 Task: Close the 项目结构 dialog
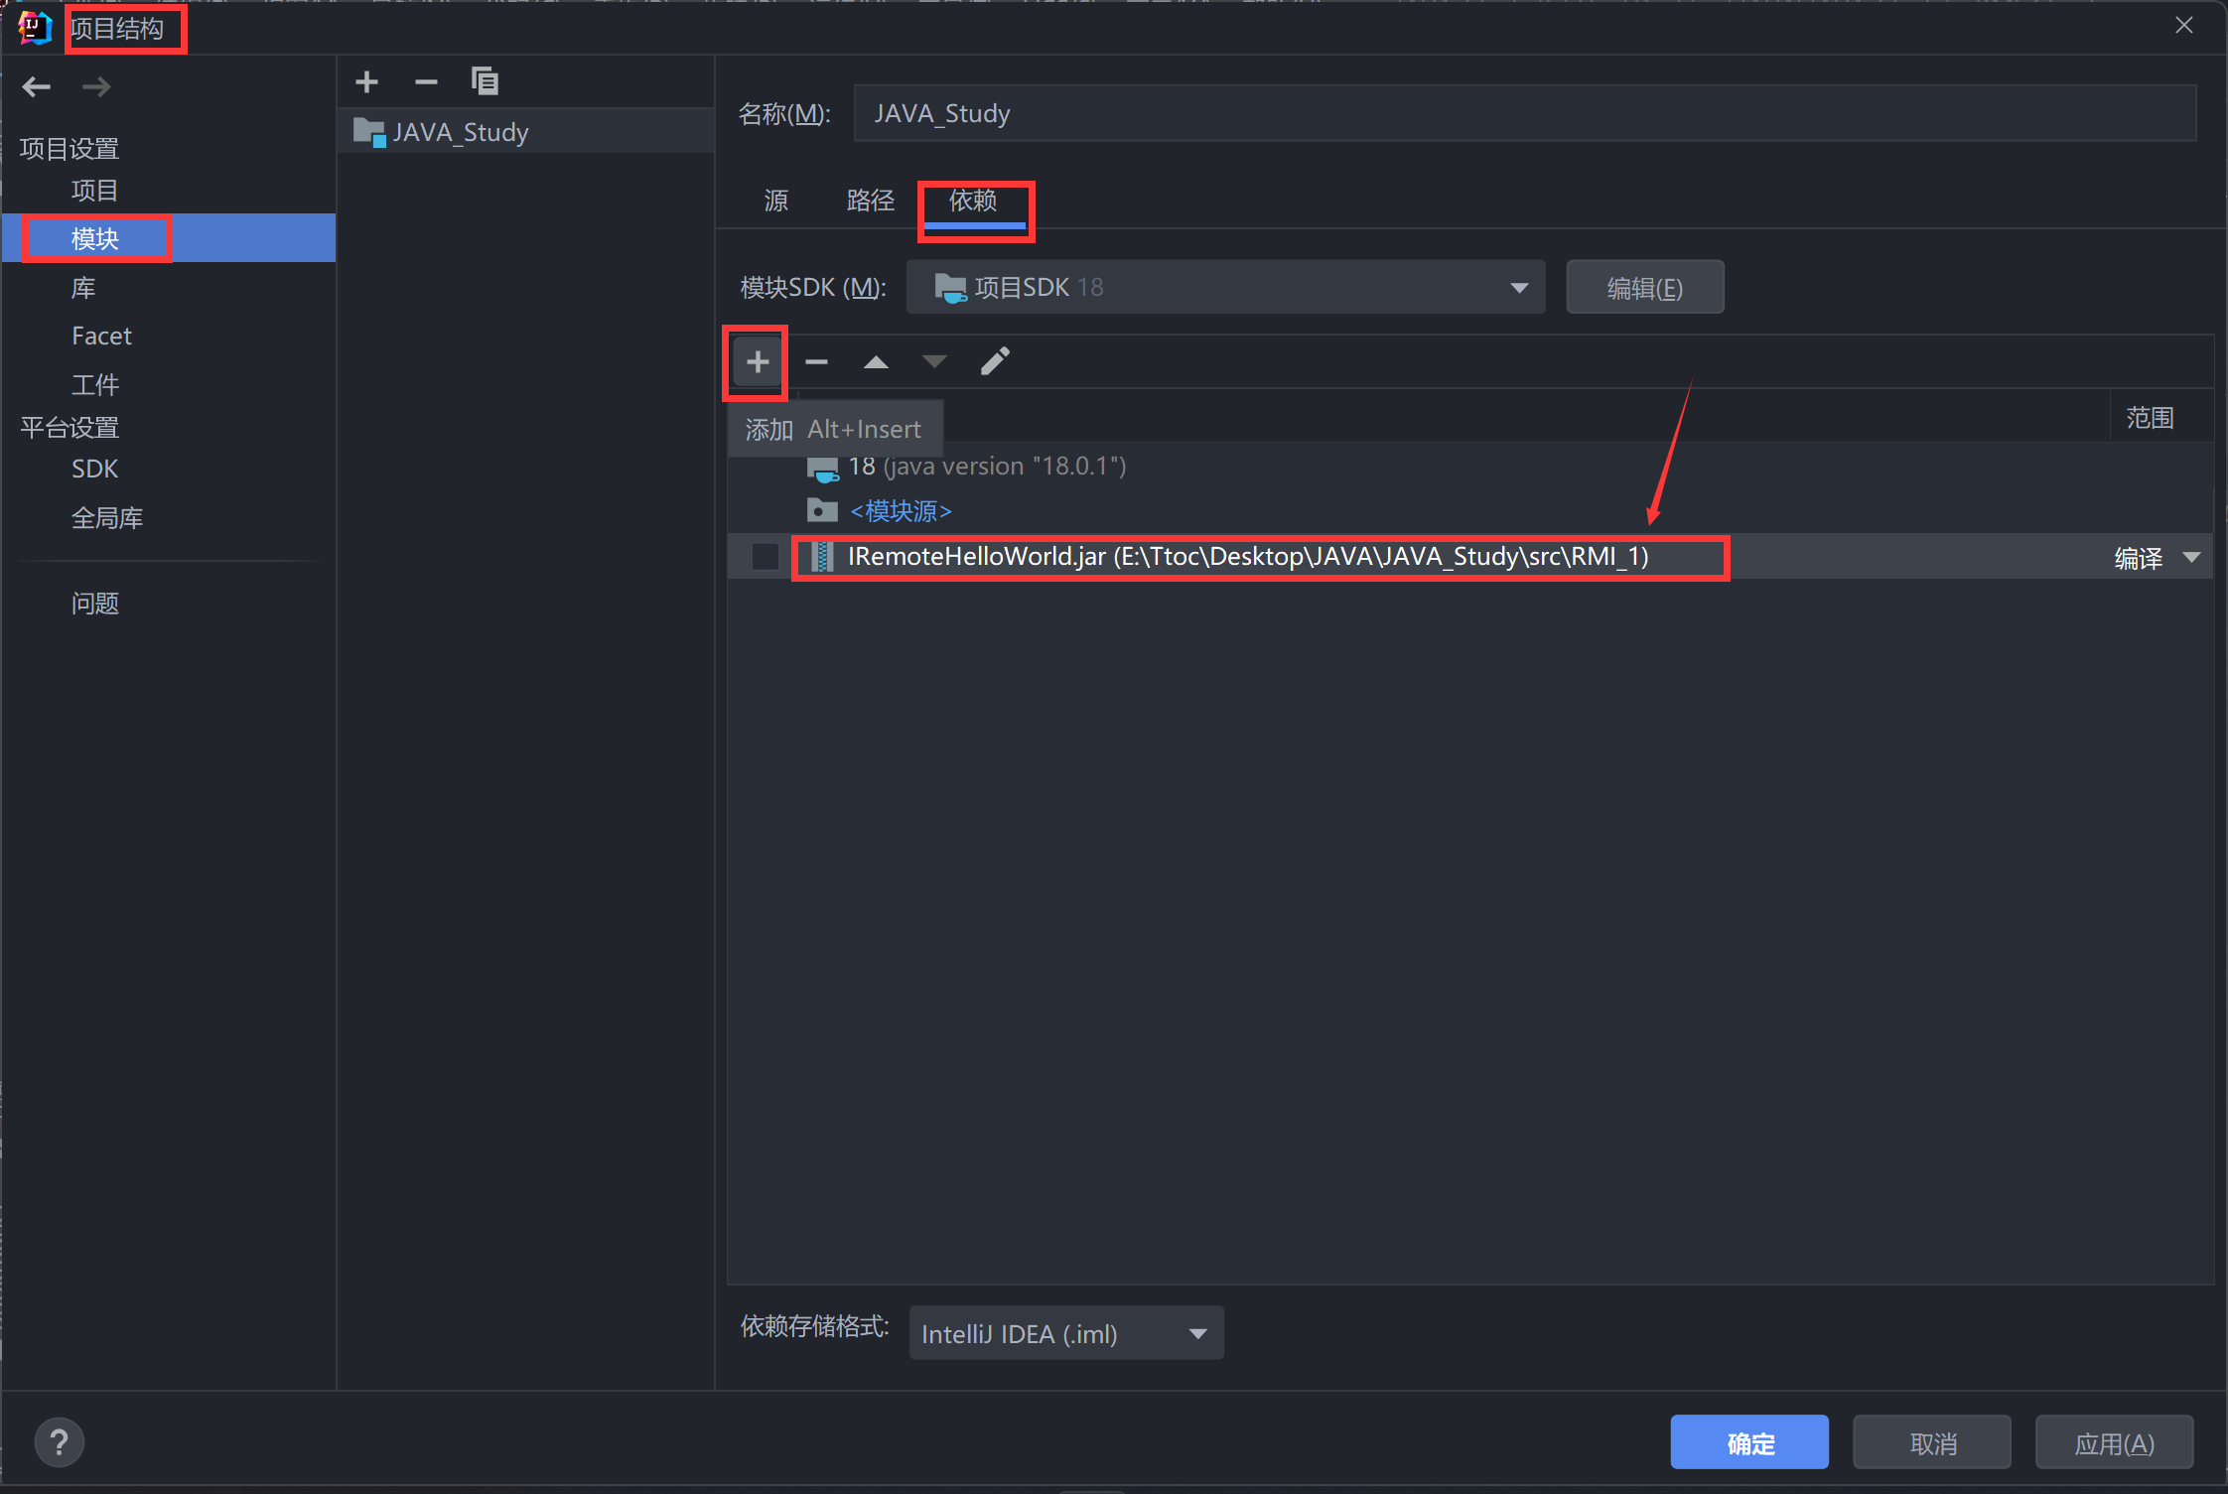[2184, 26]
